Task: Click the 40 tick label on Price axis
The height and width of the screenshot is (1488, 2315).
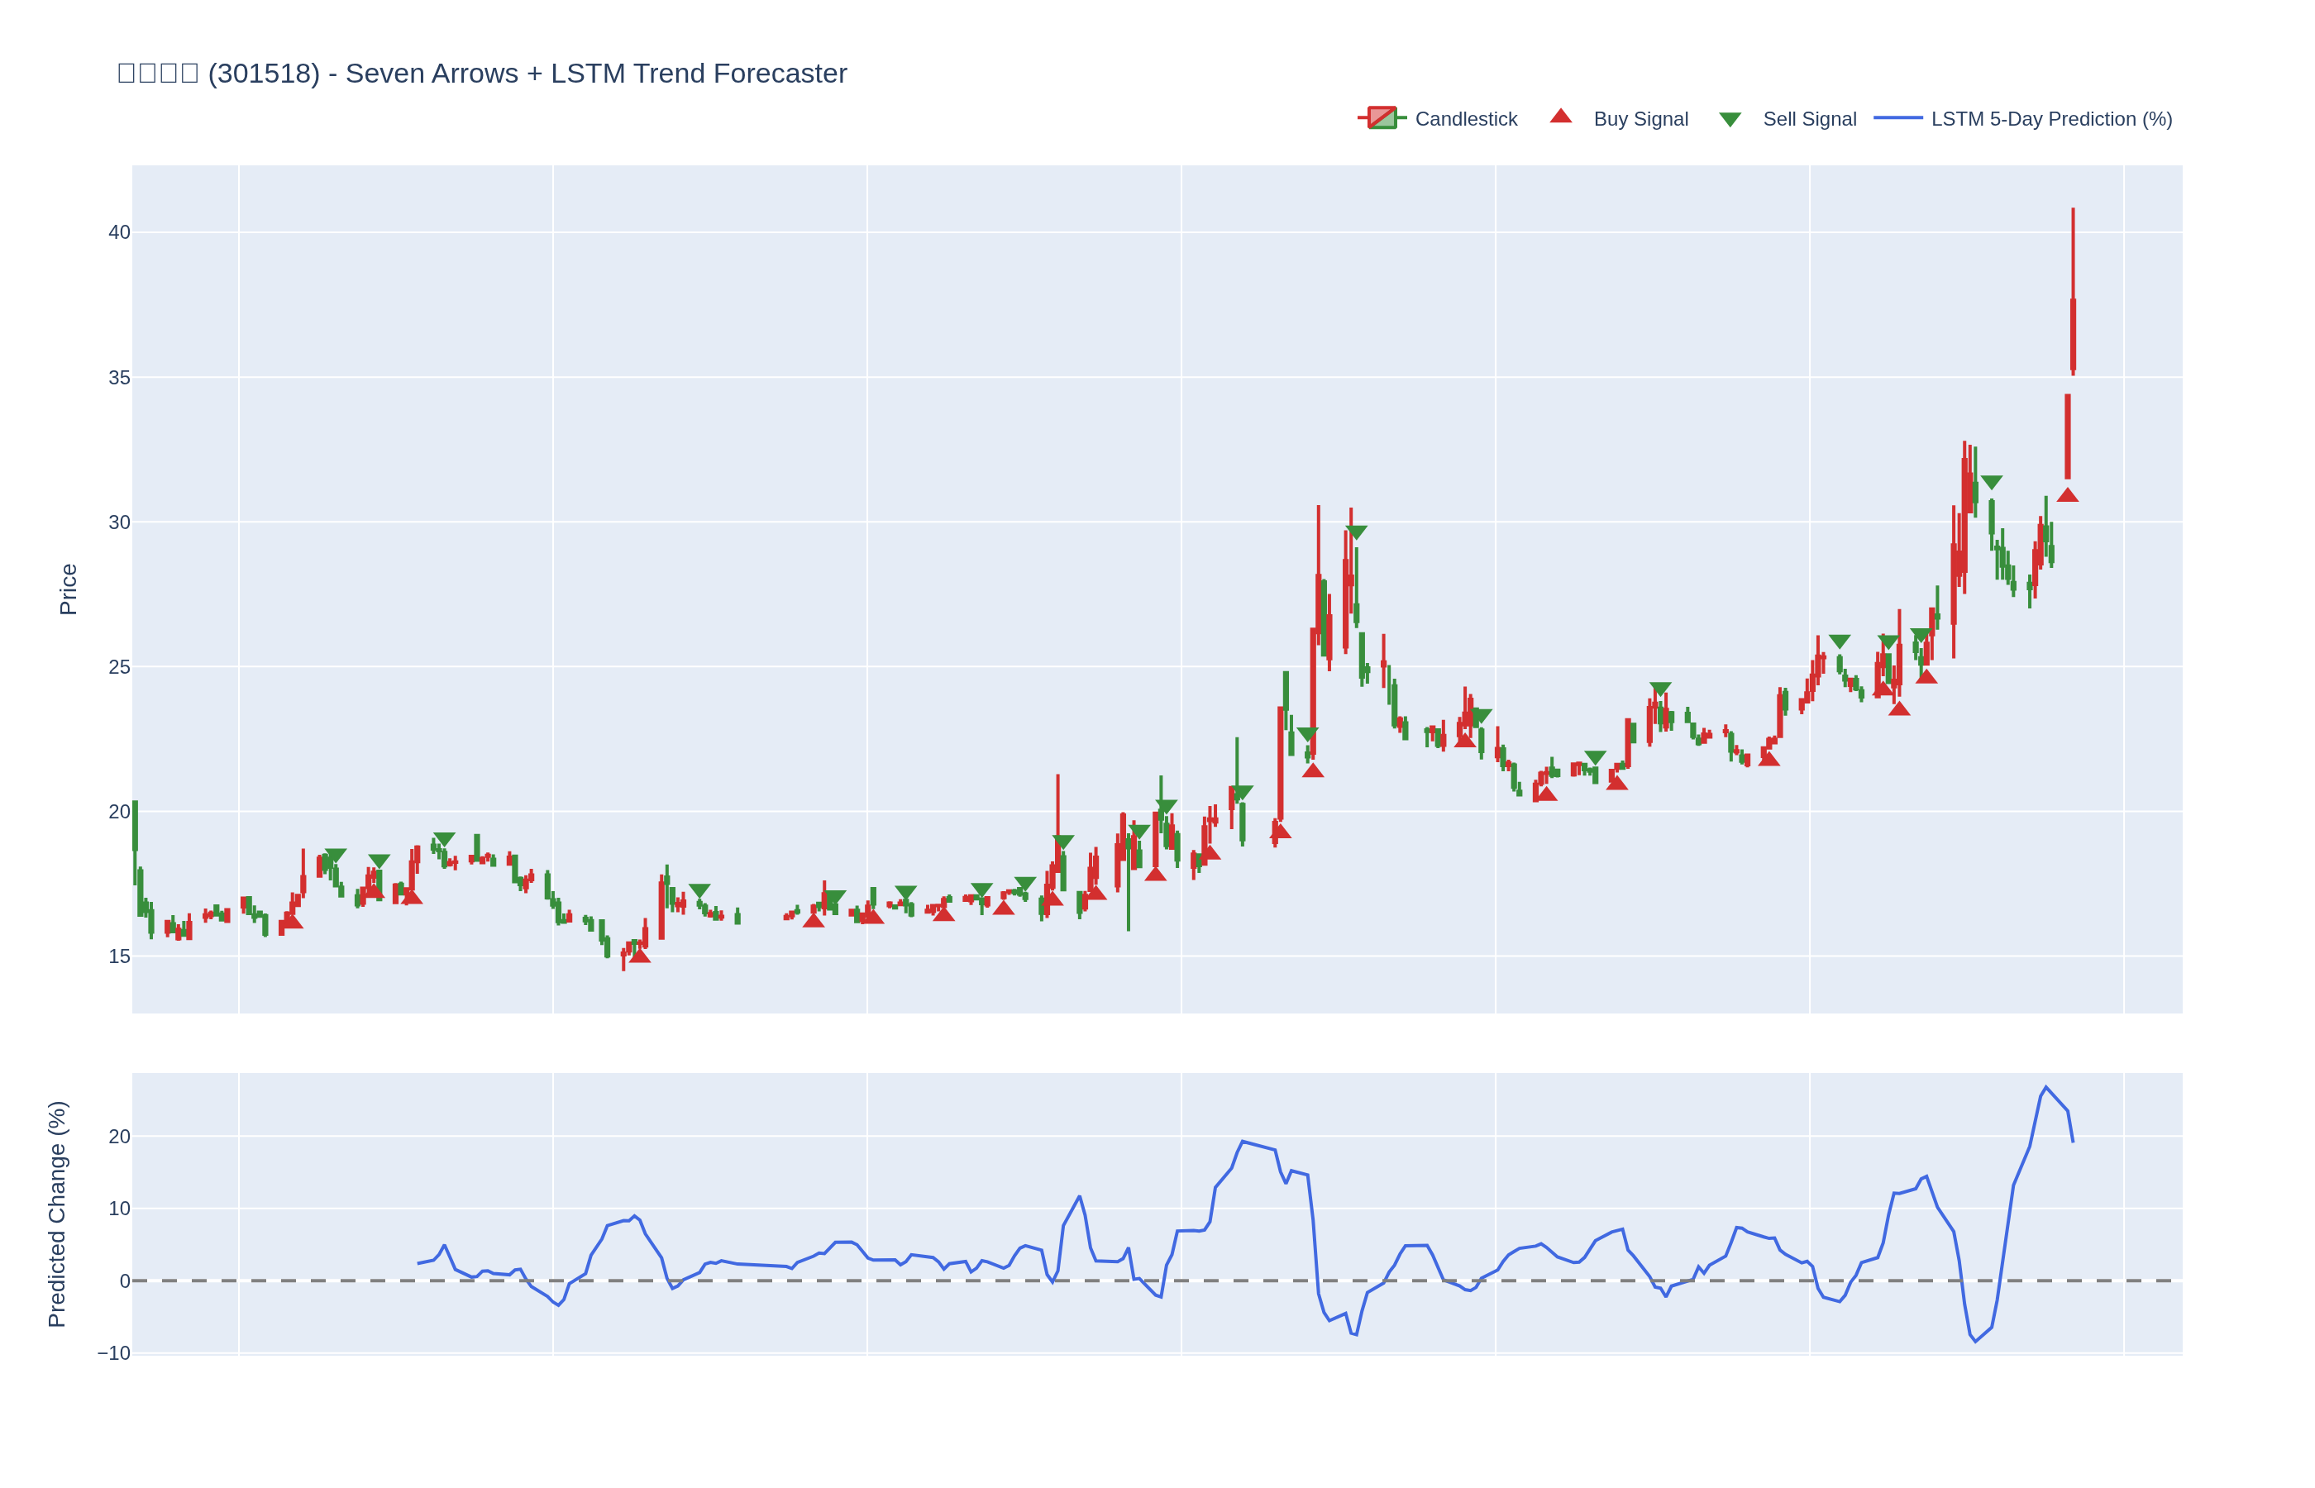Action: click(x=119, y=233)
